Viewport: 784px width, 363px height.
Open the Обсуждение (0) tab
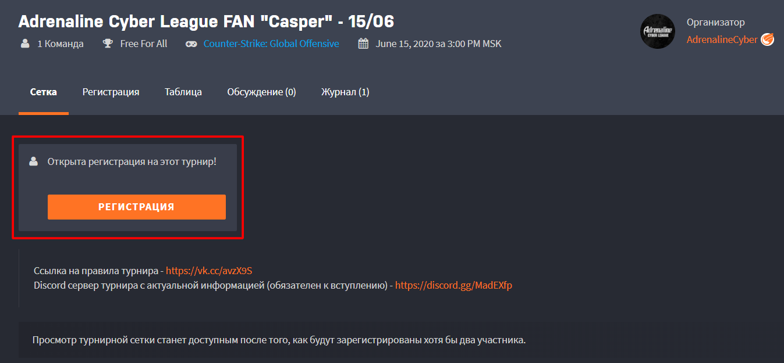[x=261, y=92]
